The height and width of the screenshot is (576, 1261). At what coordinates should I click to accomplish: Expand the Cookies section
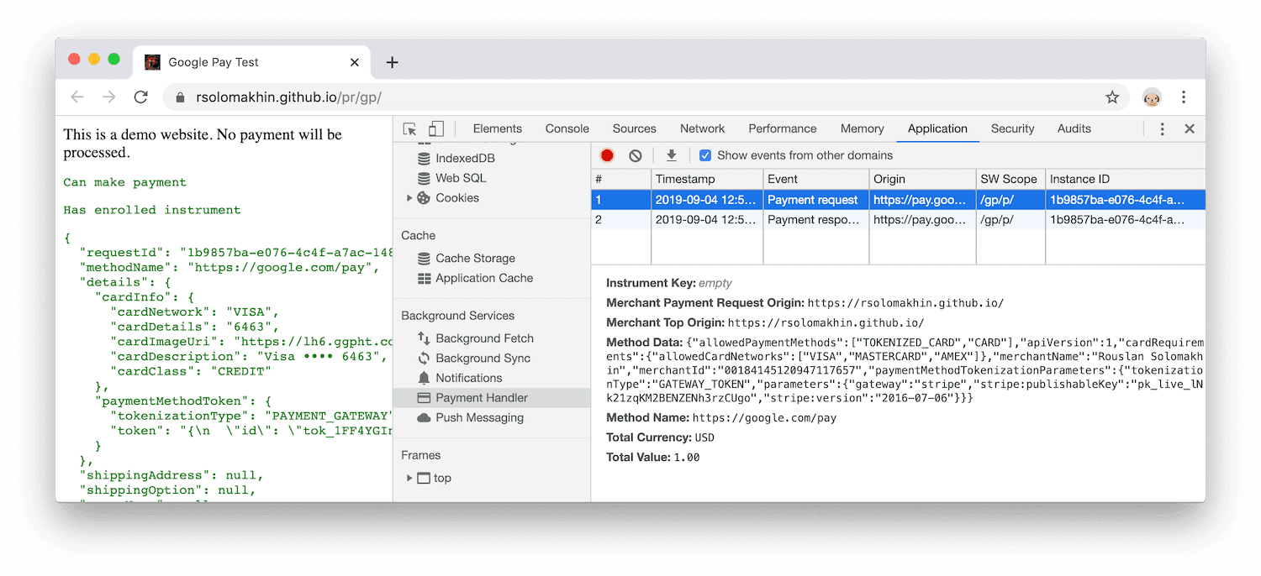click(409, 197)
